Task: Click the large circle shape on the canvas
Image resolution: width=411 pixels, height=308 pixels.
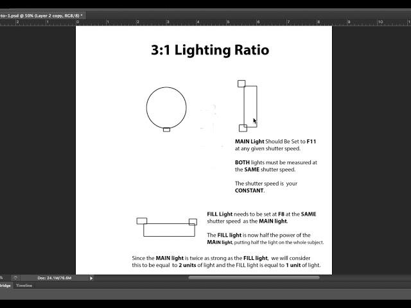Action: pyautogui.click(x=166, y=107)
